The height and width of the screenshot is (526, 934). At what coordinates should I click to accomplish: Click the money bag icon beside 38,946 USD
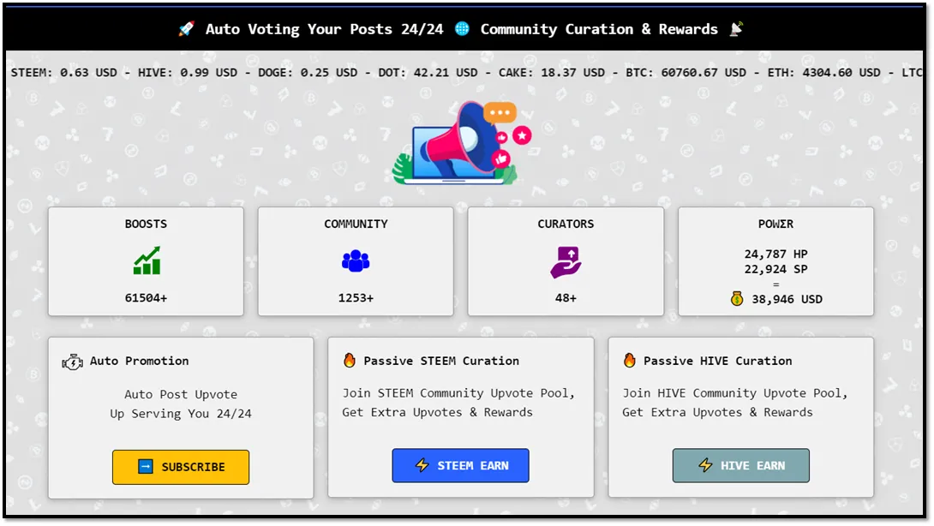[x=737, y=298]
